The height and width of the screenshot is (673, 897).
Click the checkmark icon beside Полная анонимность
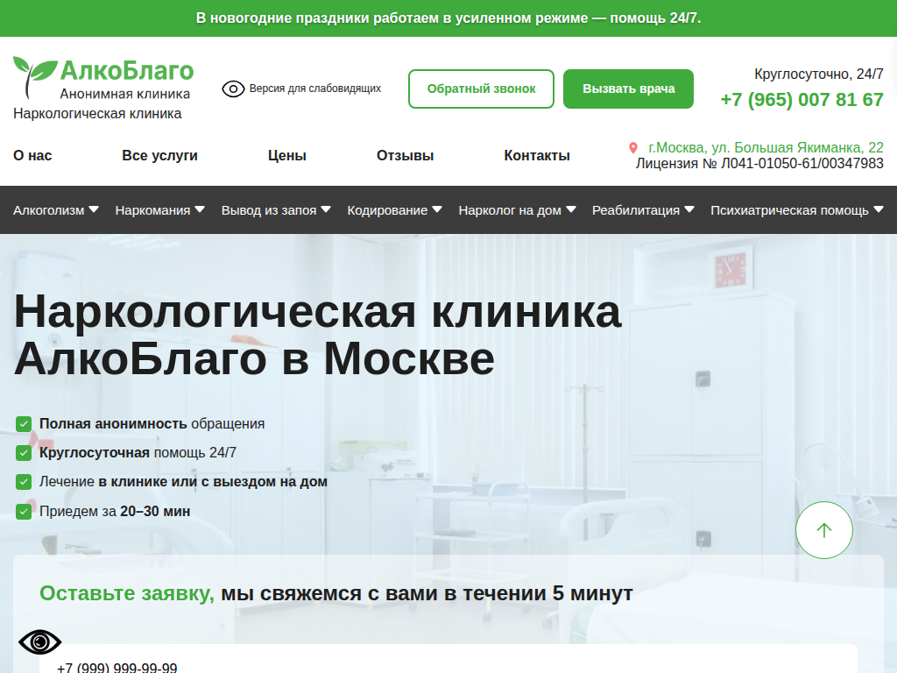pos(23,423)
